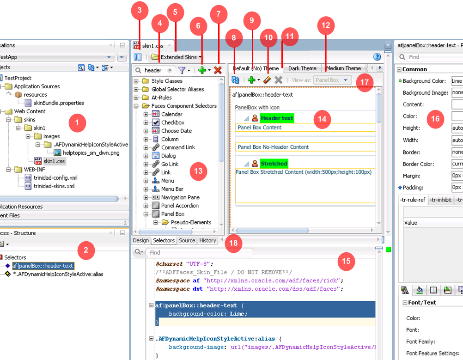Switch to the Source tab
Image resolution: width=463 pixels, height=360 pixels.
[x=187, y=240]
